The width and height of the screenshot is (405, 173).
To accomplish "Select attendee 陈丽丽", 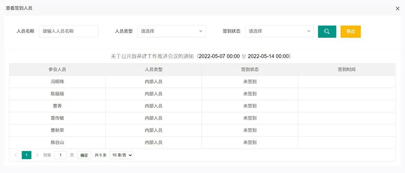I will [x=57, y=94].
